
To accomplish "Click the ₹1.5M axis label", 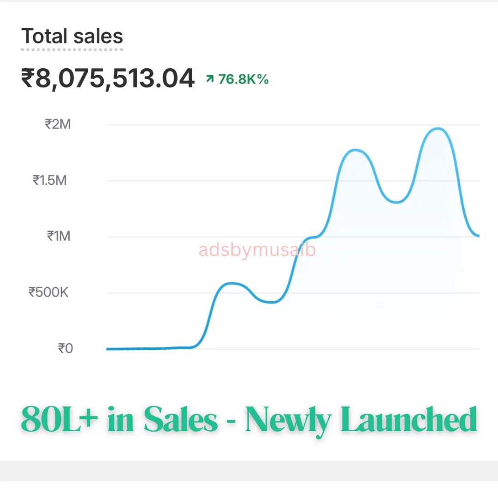I will (50, 180).
